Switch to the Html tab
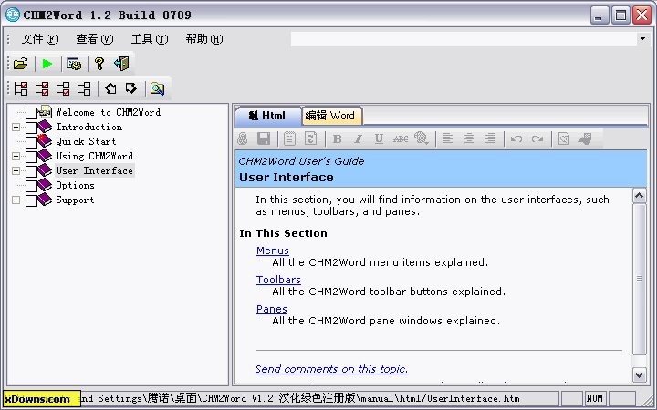This screenshot has width=657, height=410. (267, 116)
